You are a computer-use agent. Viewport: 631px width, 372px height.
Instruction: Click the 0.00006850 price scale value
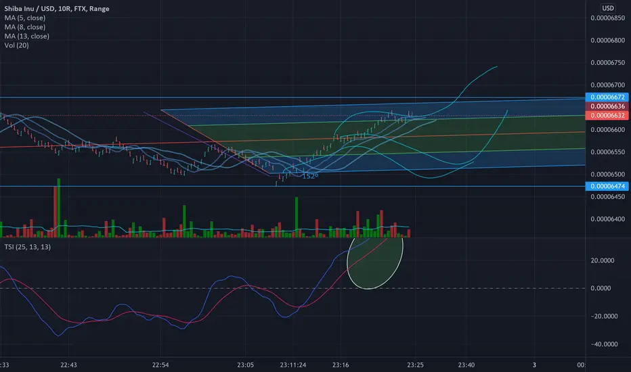(x=608, y=18)
